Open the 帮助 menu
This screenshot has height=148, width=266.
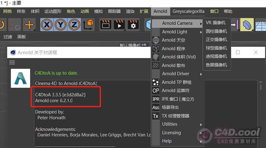(228, 11)
